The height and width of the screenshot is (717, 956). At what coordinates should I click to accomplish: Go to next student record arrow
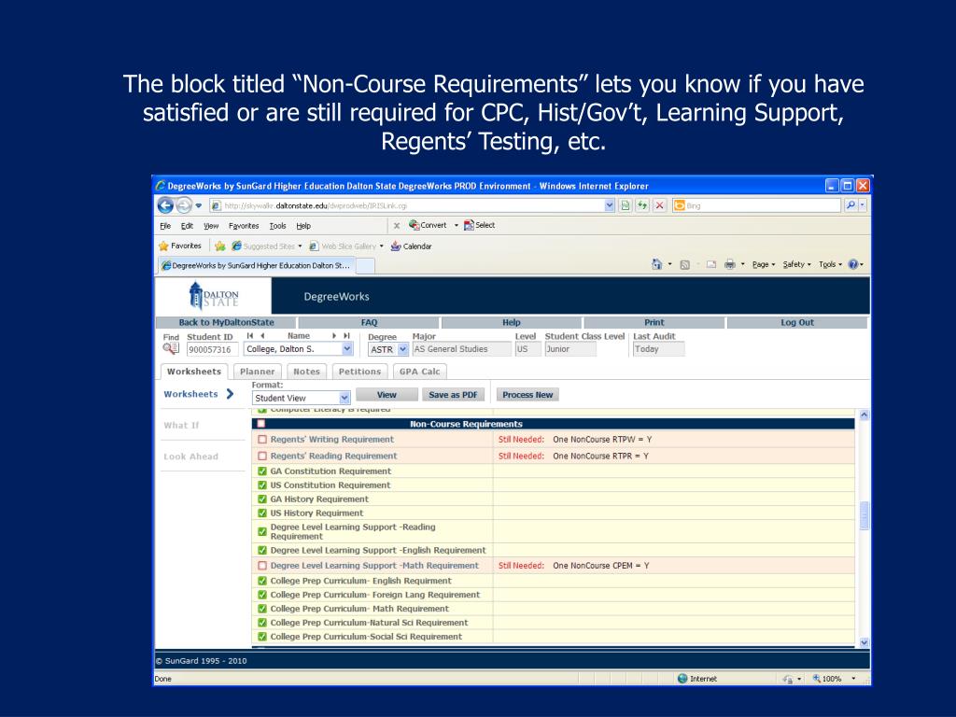(x=334, y=336)
